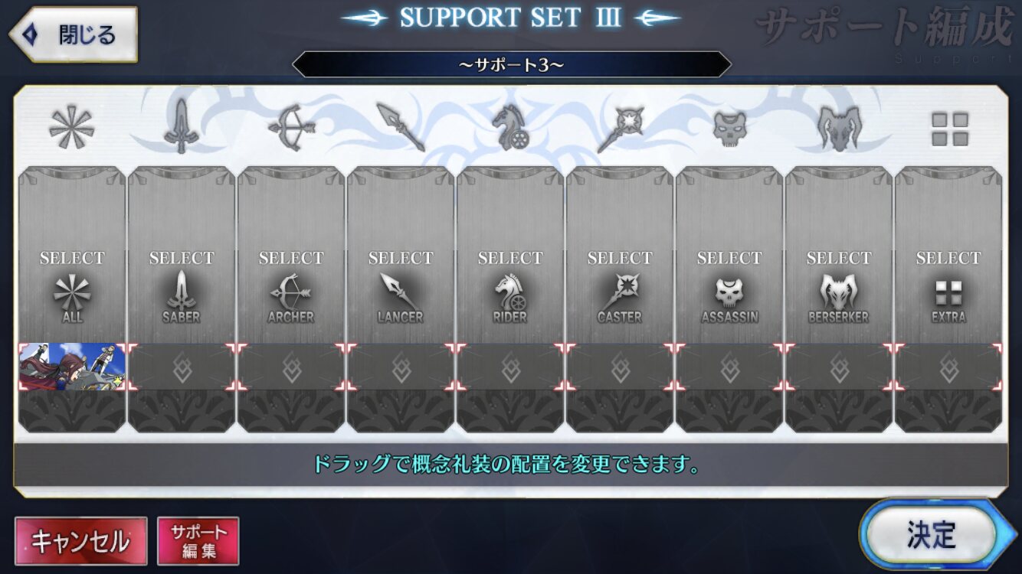1022x574 pixels.
Task: Select the ALL class servant slot
Action: [72, 254]
